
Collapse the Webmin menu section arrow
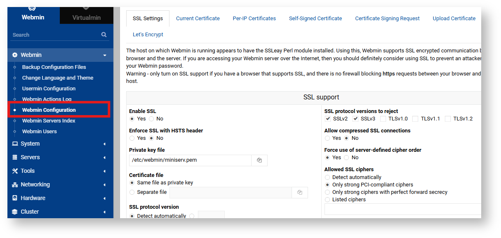click(104, 55)
